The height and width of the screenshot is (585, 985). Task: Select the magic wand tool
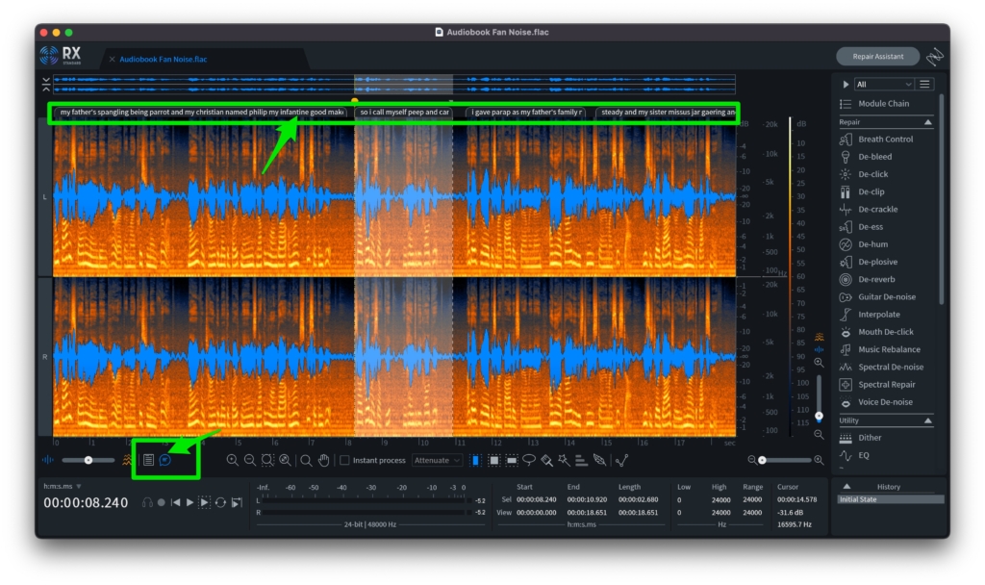[563, 461]
